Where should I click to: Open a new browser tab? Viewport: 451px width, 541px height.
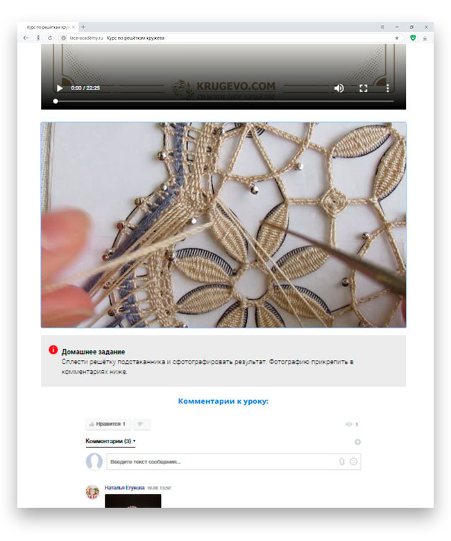pos(83,27)
